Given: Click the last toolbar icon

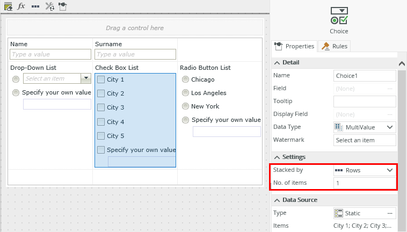Looking at the screenshot, I should coord(63,6).
